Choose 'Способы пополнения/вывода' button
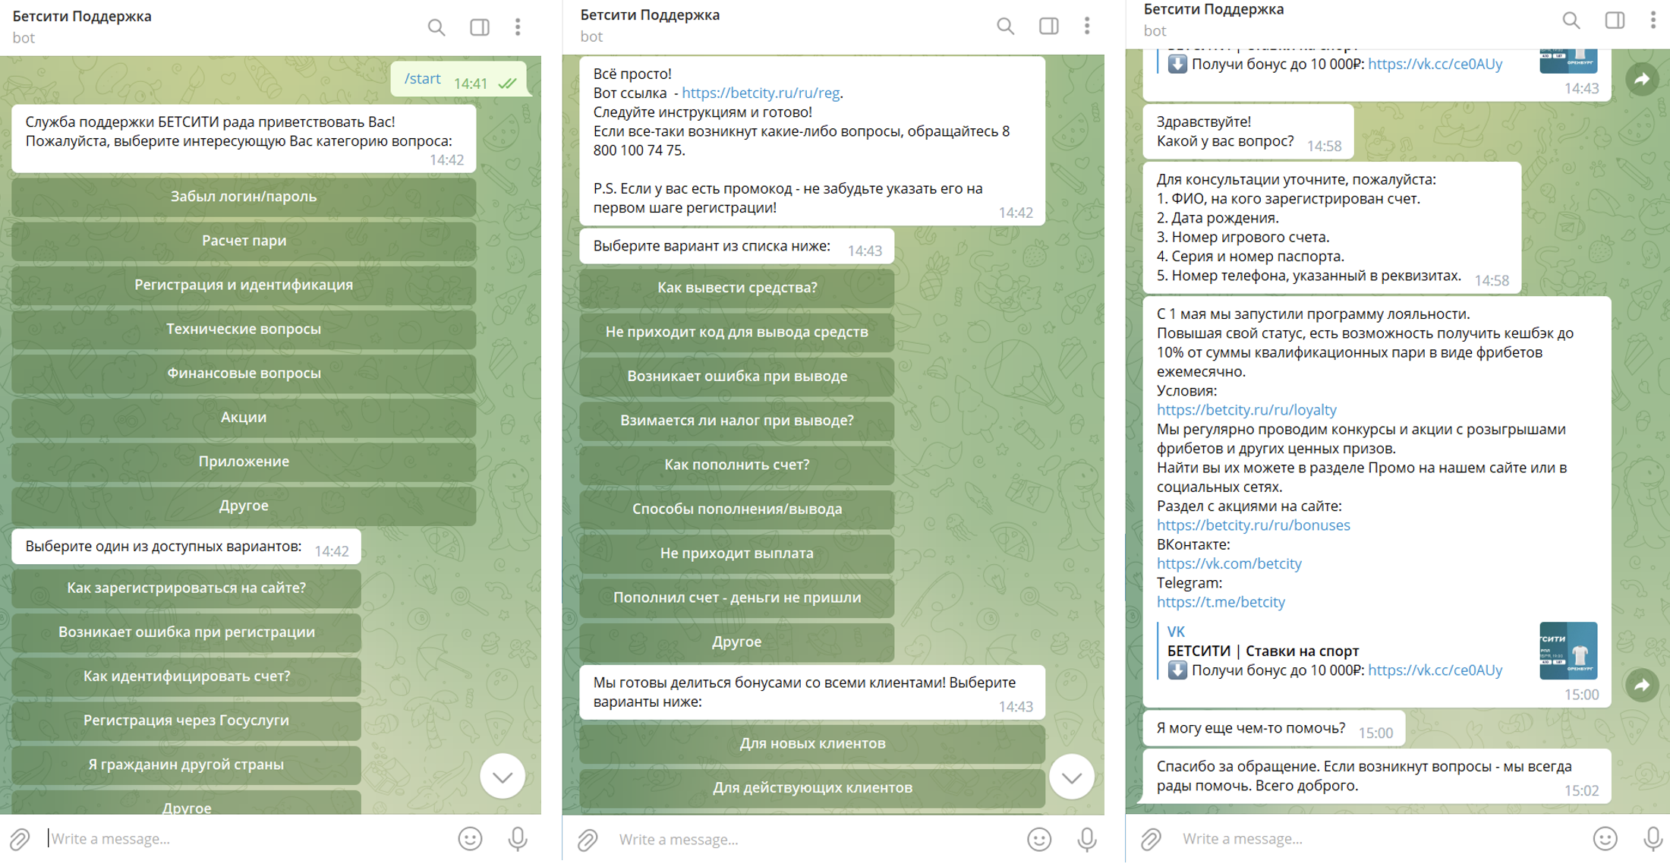Viewport: 1670px width, 864px height. coord(737,509)
